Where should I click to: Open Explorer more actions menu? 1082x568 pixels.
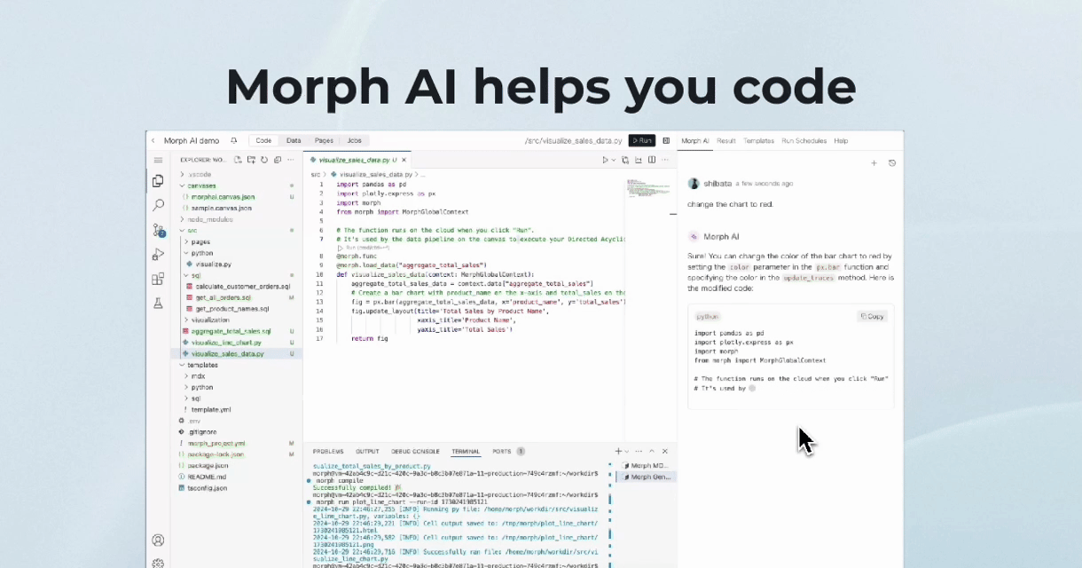[x=292, y=160]
